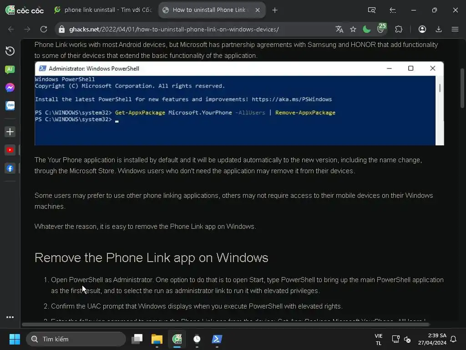Open the network status tray icon
The width and height of the screenshot is (466, 350).
point(395,339)
